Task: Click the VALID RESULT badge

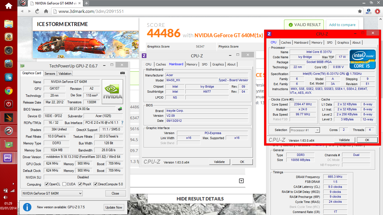Action: coord(304,25)
